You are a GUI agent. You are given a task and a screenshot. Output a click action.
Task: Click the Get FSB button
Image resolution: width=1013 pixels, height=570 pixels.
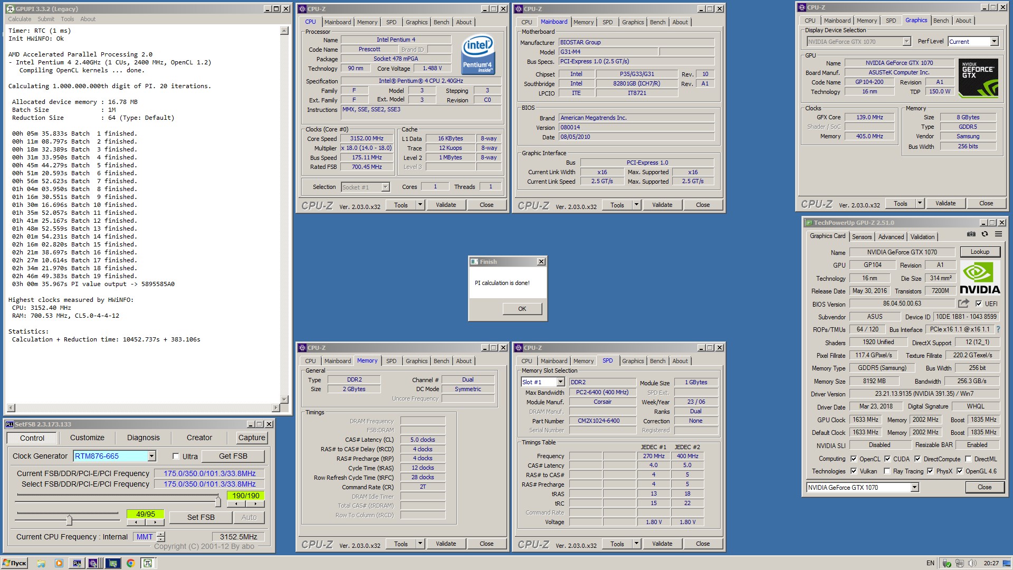233,456
